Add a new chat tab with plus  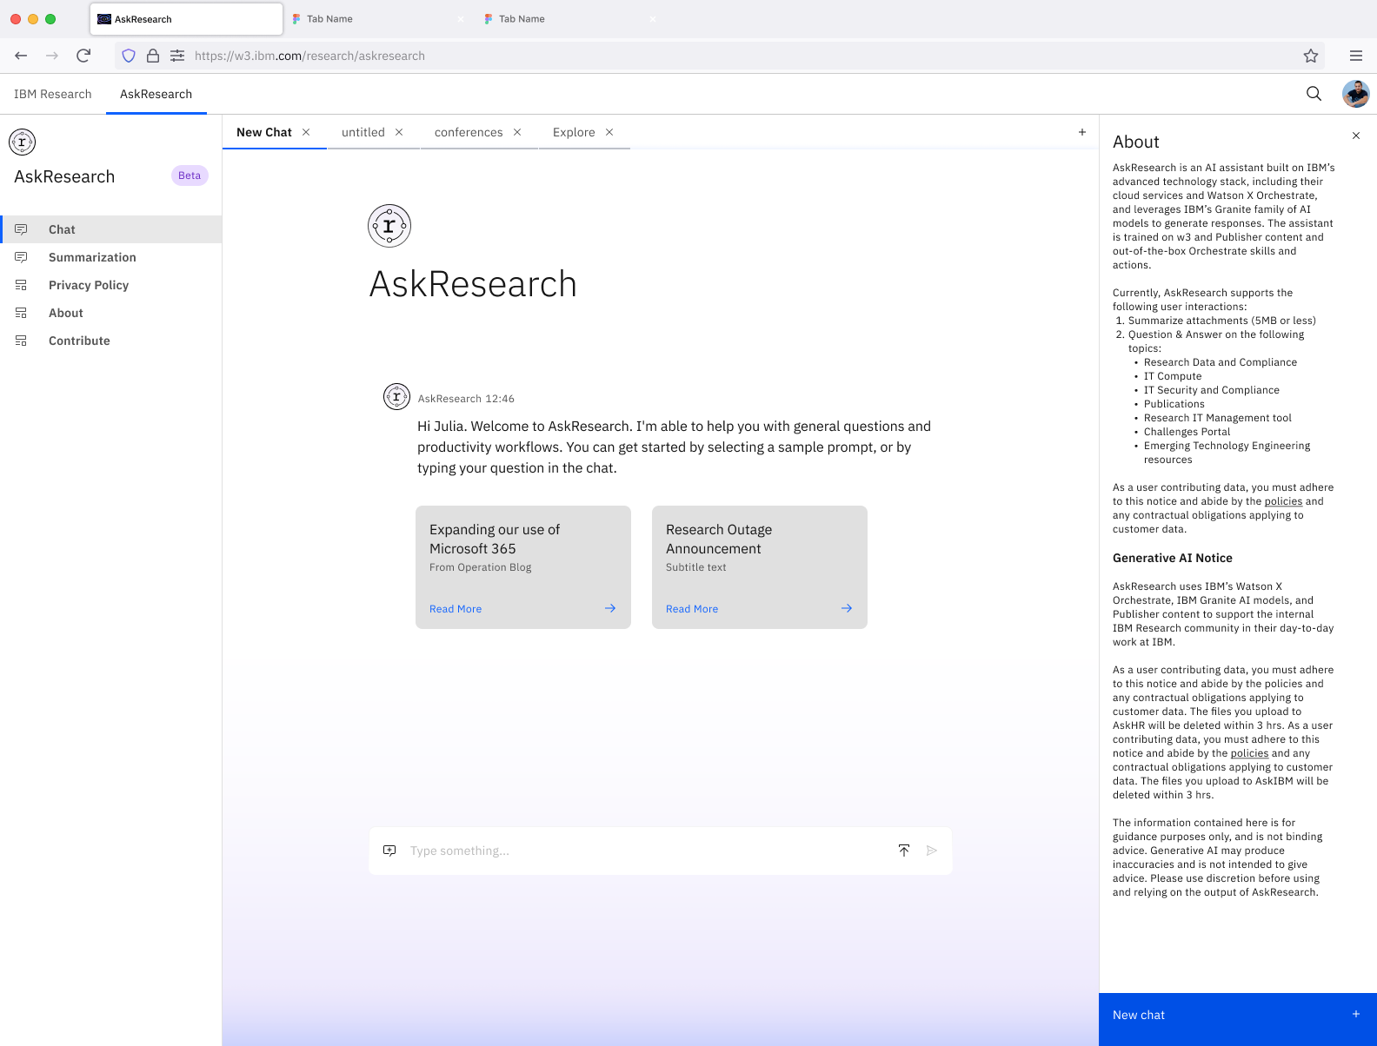[x=1082, y=132]
